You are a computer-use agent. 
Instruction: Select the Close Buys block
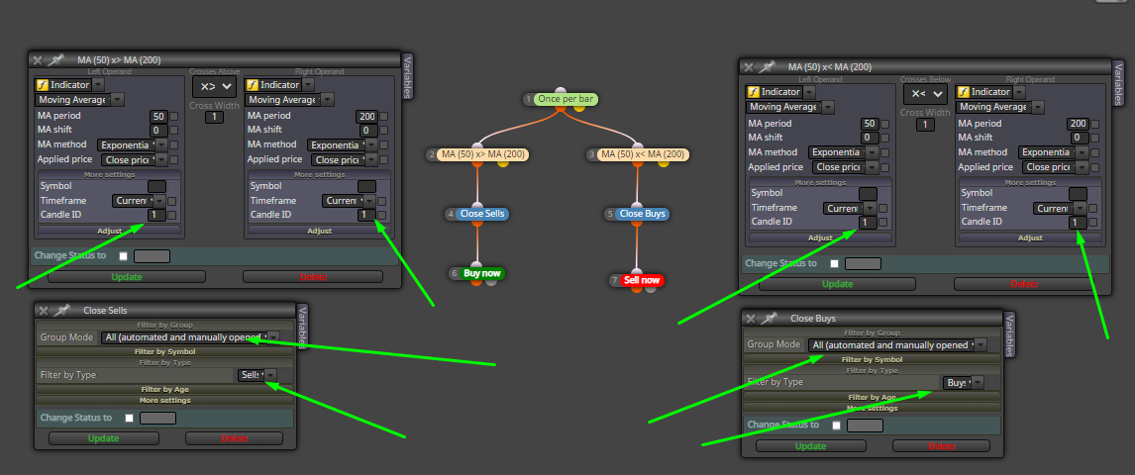pyautogui.click(x=642, y=214)
